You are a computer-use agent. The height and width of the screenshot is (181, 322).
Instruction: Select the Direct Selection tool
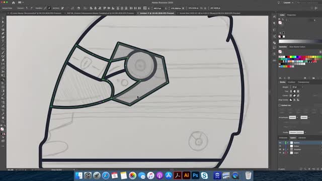[3, 22]
